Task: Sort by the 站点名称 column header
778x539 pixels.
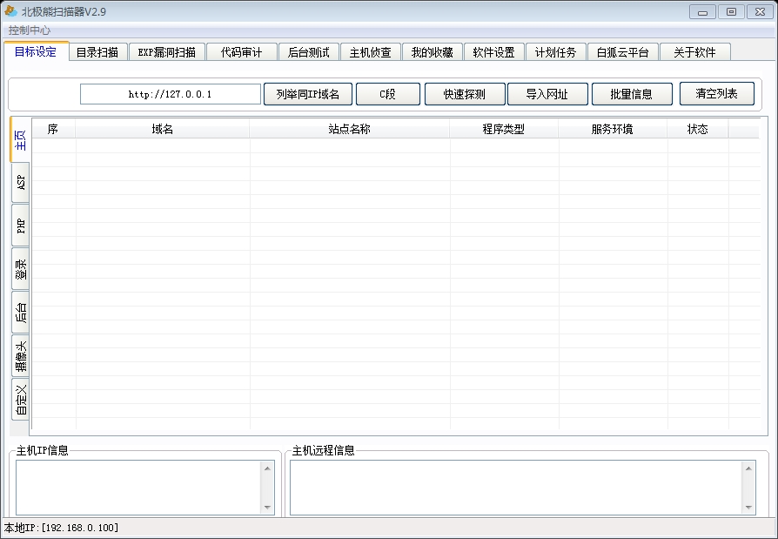Action: click(350, 129)
